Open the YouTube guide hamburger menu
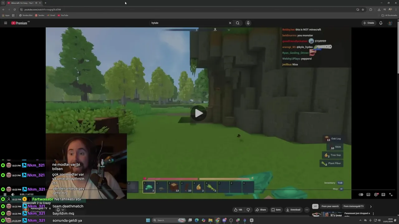399x224 pixels. tap(5, 23)
